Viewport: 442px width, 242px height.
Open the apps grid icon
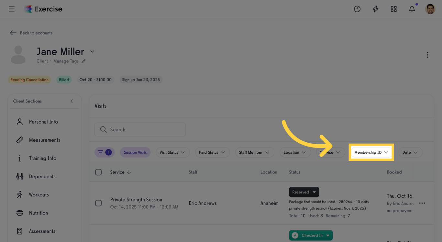coord(393,9)
